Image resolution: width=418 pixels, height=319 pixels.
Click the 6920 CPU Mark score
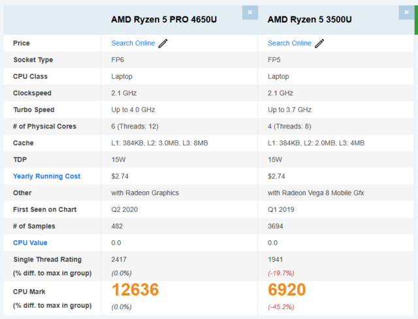[287, 290]
